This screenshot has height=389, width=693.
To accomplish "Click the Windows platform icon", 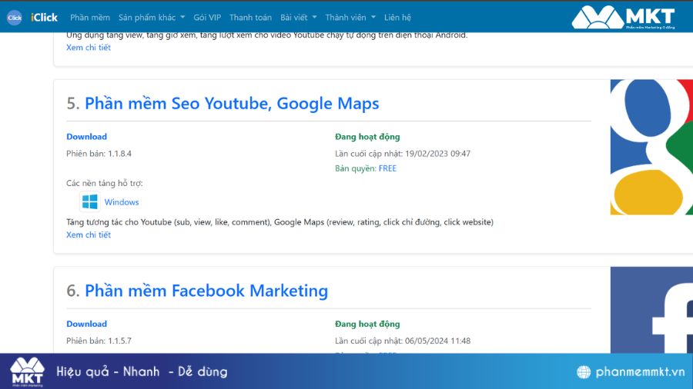I will 90,201.
